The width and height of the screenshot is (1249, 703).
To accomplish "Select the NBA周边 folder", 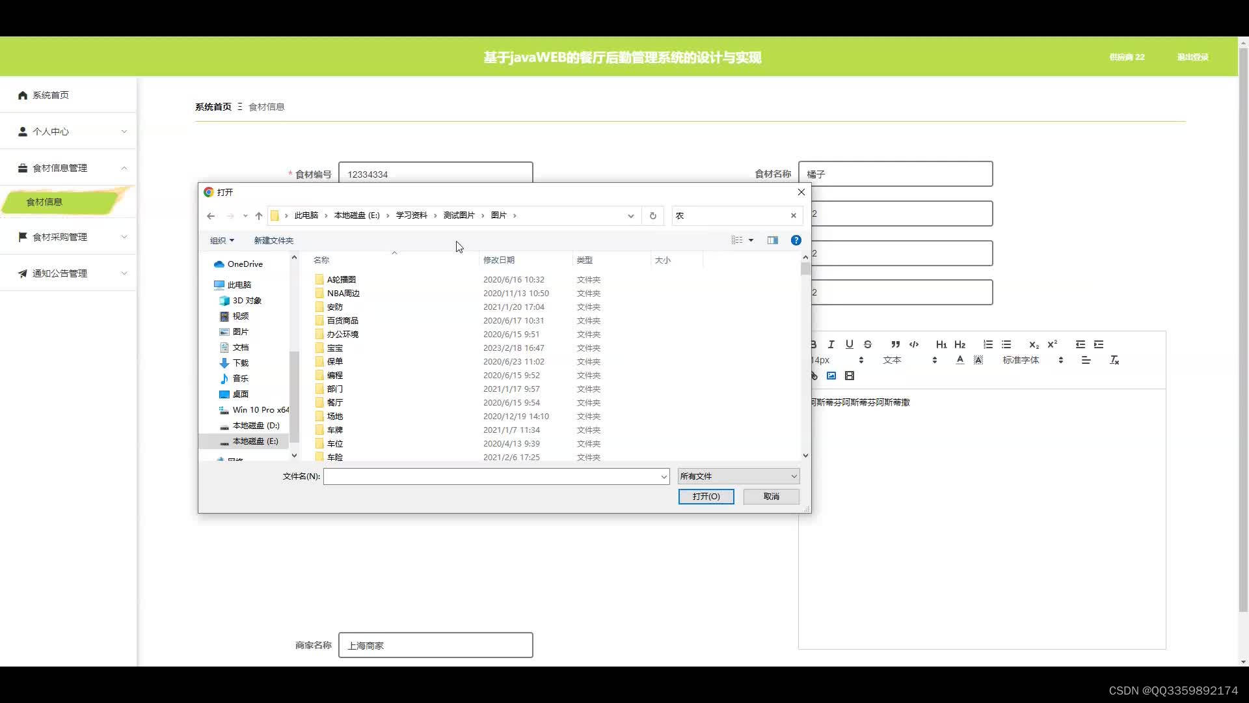I will coord(343,294).
